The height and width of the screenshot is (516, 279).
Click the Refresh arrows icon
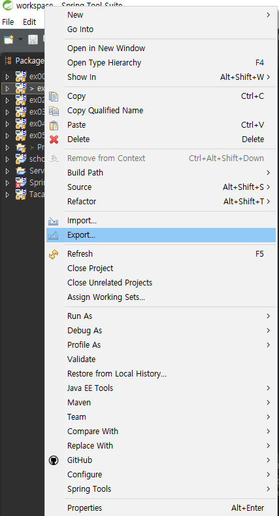(x=54, y=254)
